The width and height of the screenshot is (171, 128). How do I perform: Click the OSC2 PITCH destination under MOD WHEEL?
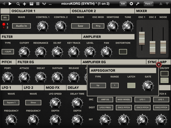[124, 107]
